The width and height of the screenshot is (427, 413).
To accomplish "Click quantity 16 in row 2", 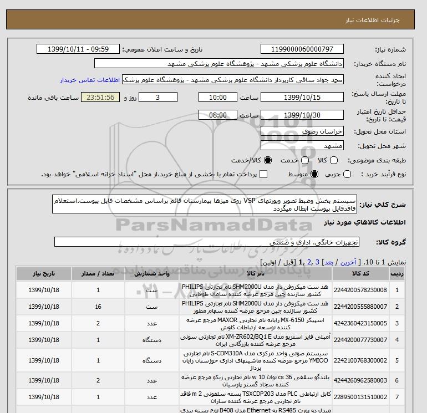I will coord(98,307).
